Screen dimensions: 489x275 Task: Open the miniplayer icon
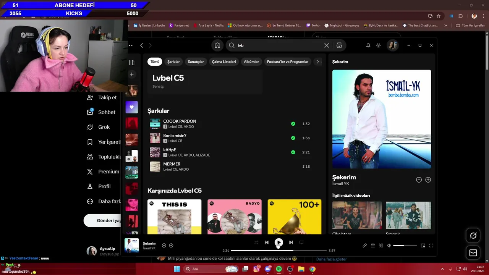423,246
